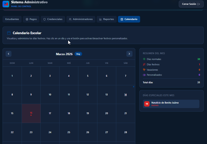This screenshot has width=207, height=144.
Task: Open the Reportes tab
Action: point(107,19)
